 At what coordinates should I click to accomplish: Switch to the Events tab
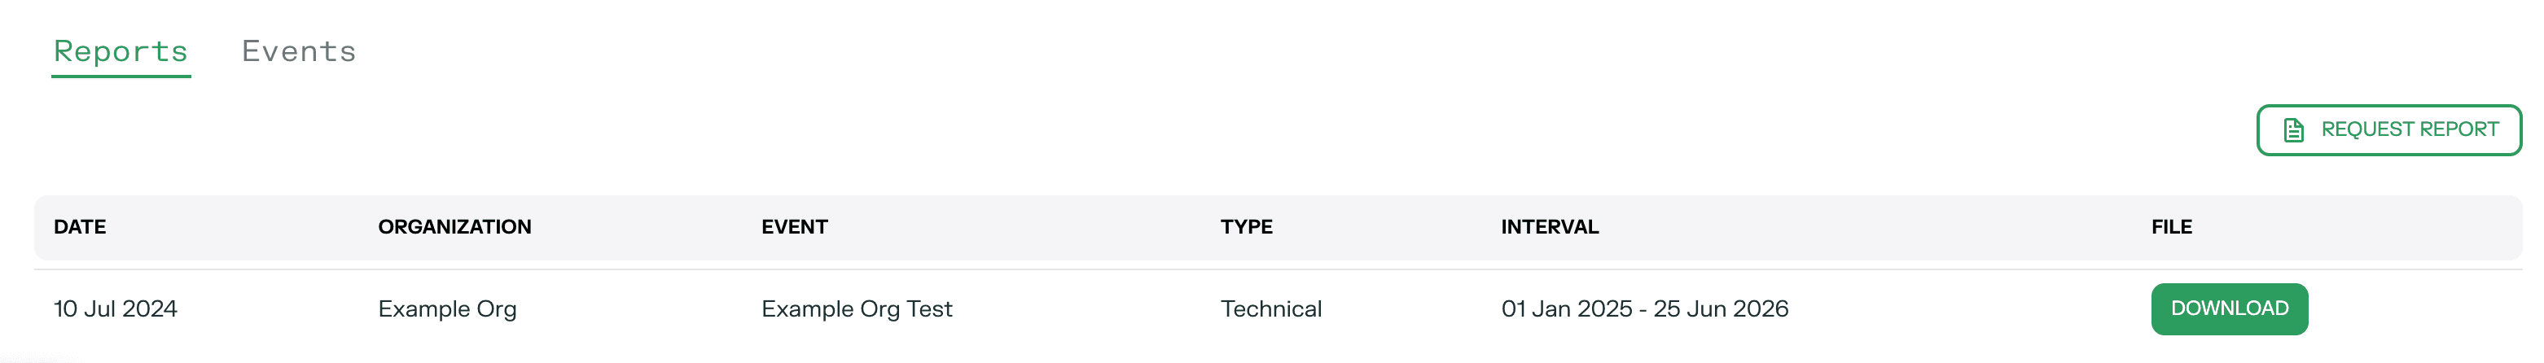[x=298, y=51]
